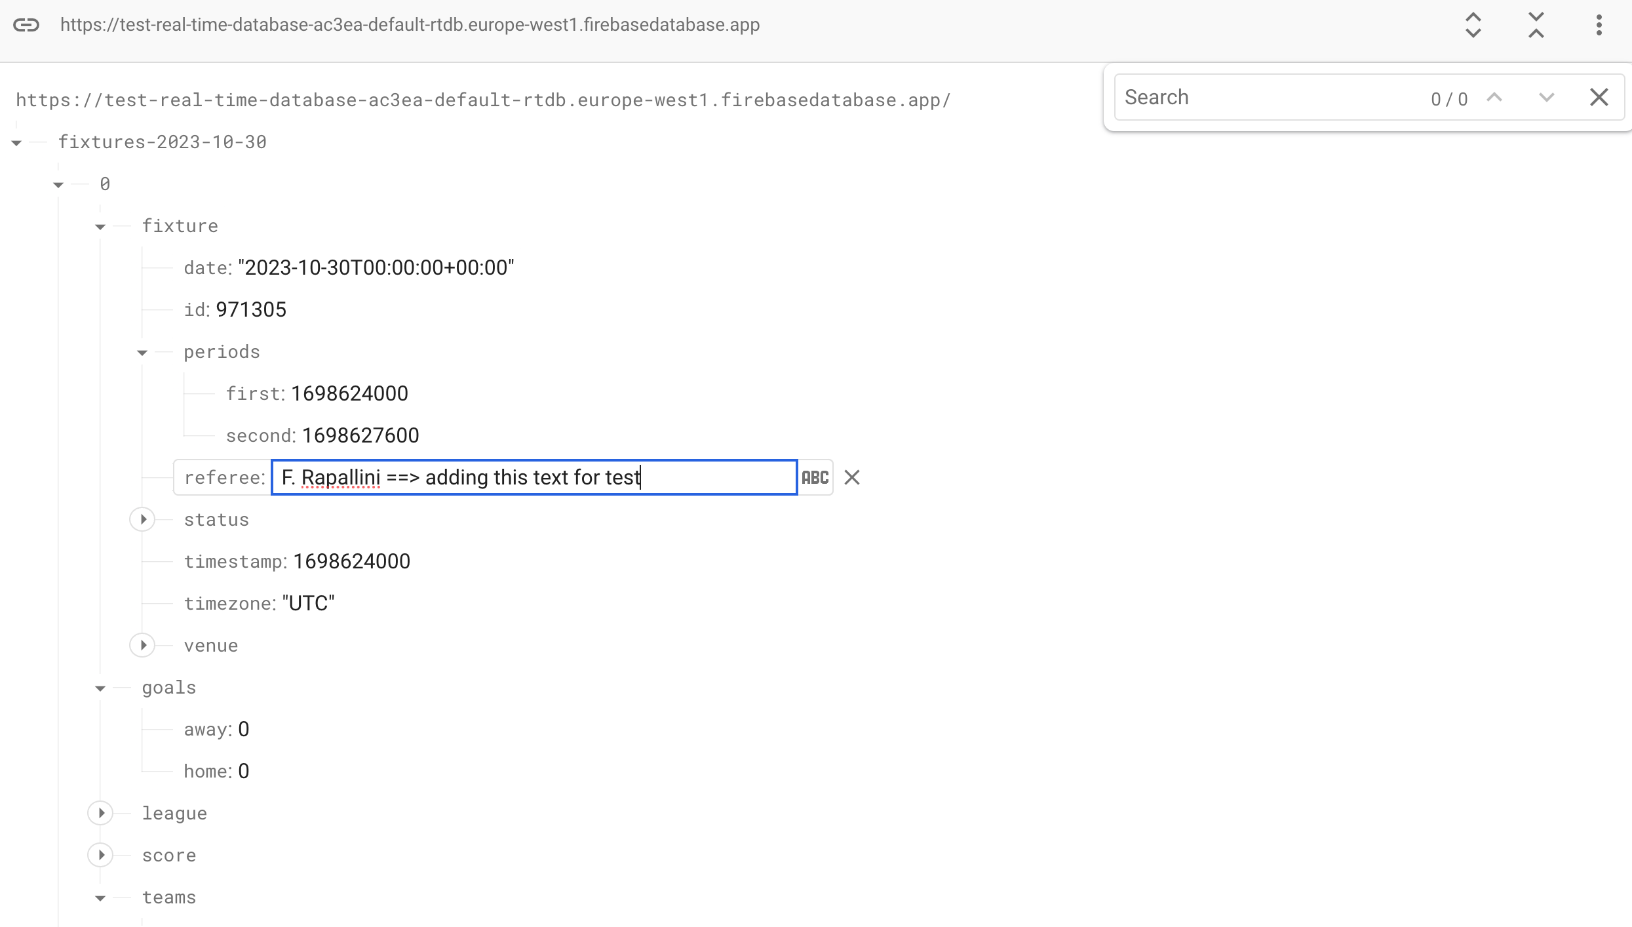Image resolution: width=1632 pixels, height=927 pixels.
Task: Click the search close icon top right
Action: 1599,98
